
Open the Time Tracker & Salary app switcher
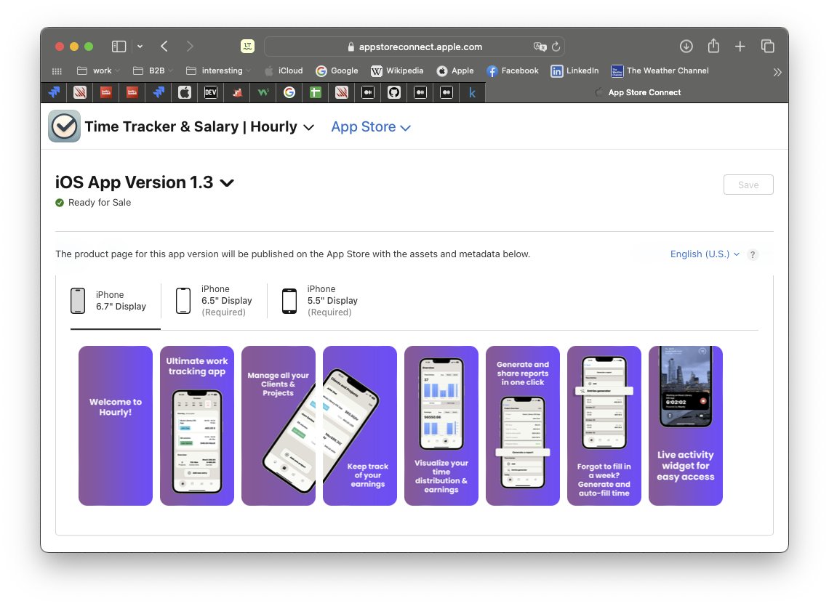point(199,127)
